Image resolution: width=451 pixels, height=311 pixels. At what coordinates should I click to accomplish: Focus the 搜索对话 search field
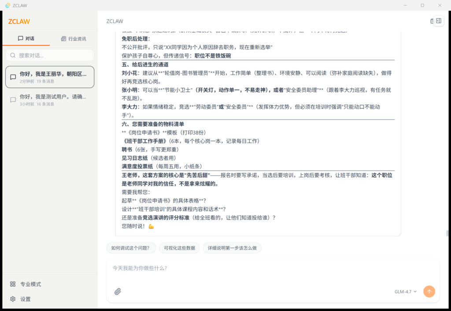pyautogui.click(x=53, y=56)
